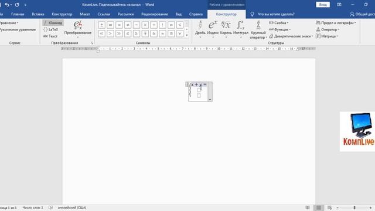Switch to Print Layout view
The image size is (375, 211).
click(319, 207)
